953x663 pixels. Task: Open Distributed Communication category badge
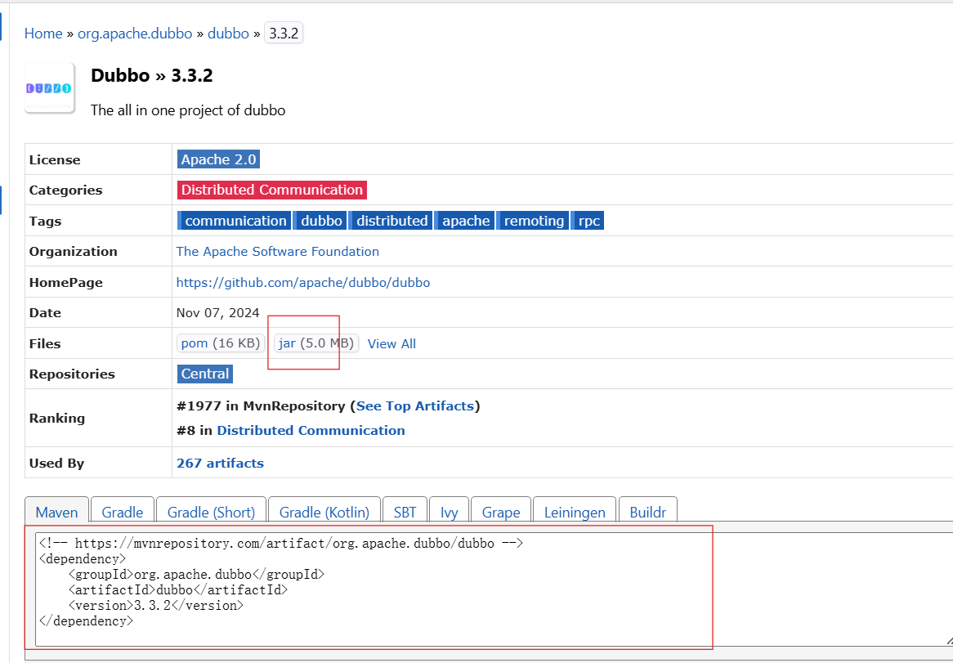272,190
